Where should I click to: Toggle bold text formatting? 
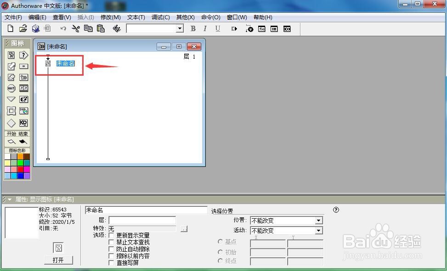click(193, 28)
